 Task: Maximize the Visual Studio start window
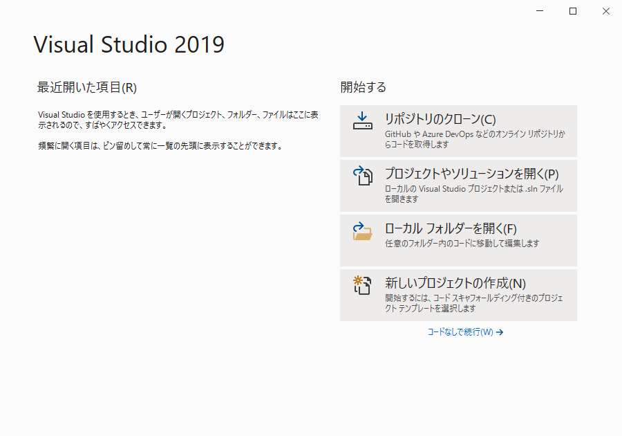click(573, 11)
